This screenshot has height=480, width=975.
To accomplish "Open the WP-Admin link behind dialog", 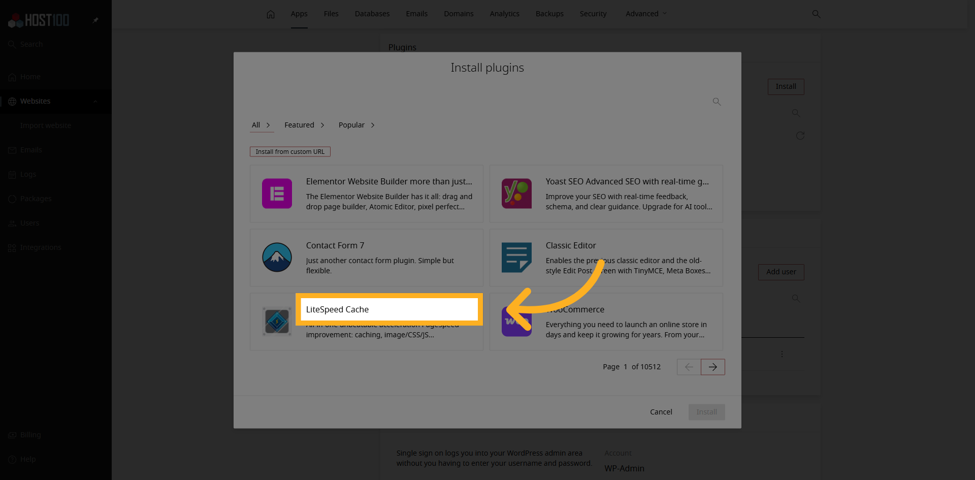I will click(x=624, y=468).
